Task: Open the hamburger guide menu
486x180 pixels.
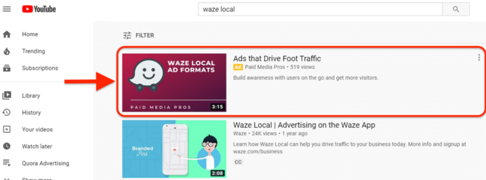Action: pos(7,9)
